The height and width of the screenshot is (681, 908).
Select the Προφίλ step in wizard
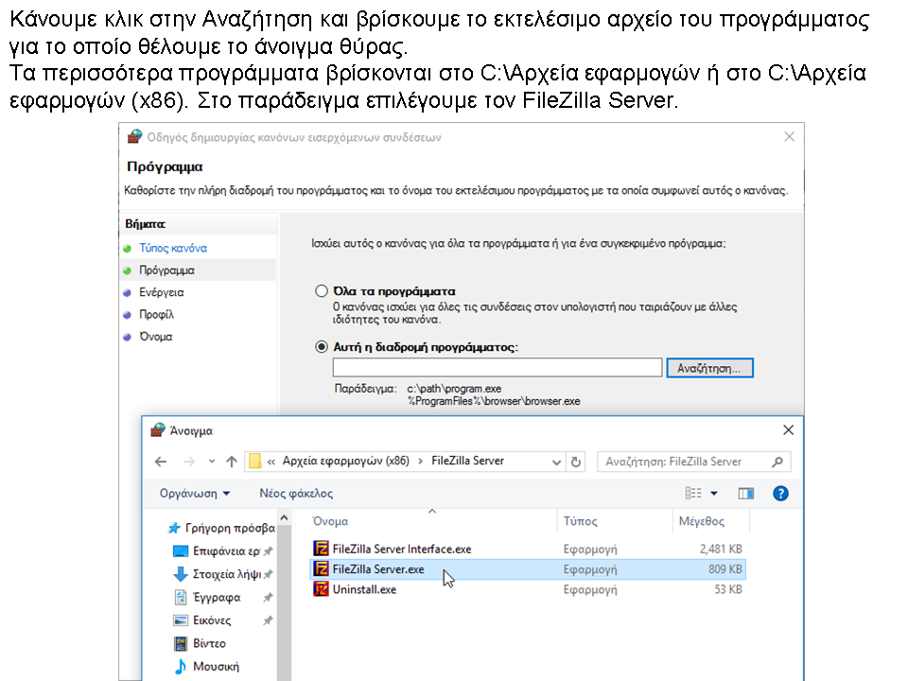coord(156,314)
